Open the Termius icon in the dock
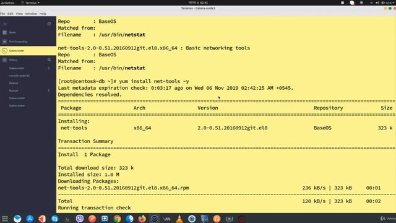396x223 pixels. 67,219
